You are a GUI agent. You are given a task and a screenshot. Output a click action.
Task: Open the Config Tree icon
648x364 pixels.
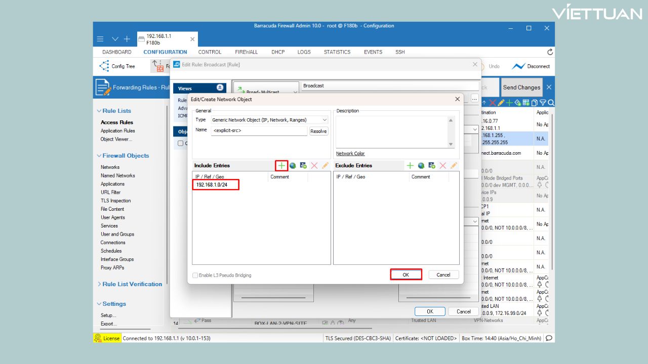104,66
